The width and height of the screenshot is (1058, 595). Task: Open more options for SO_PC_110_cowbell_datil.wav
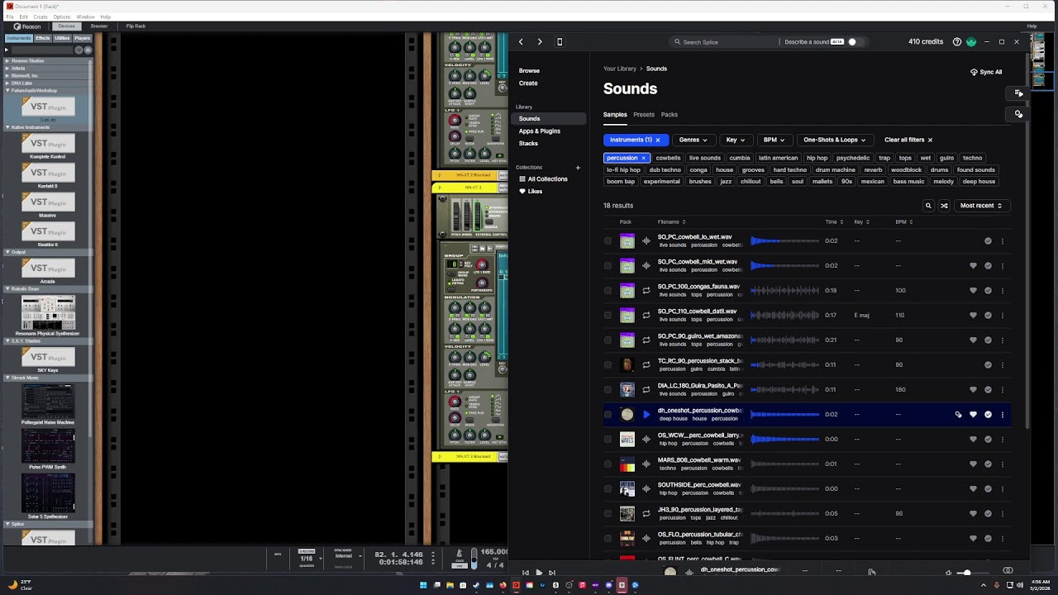tap(1003, 315)
